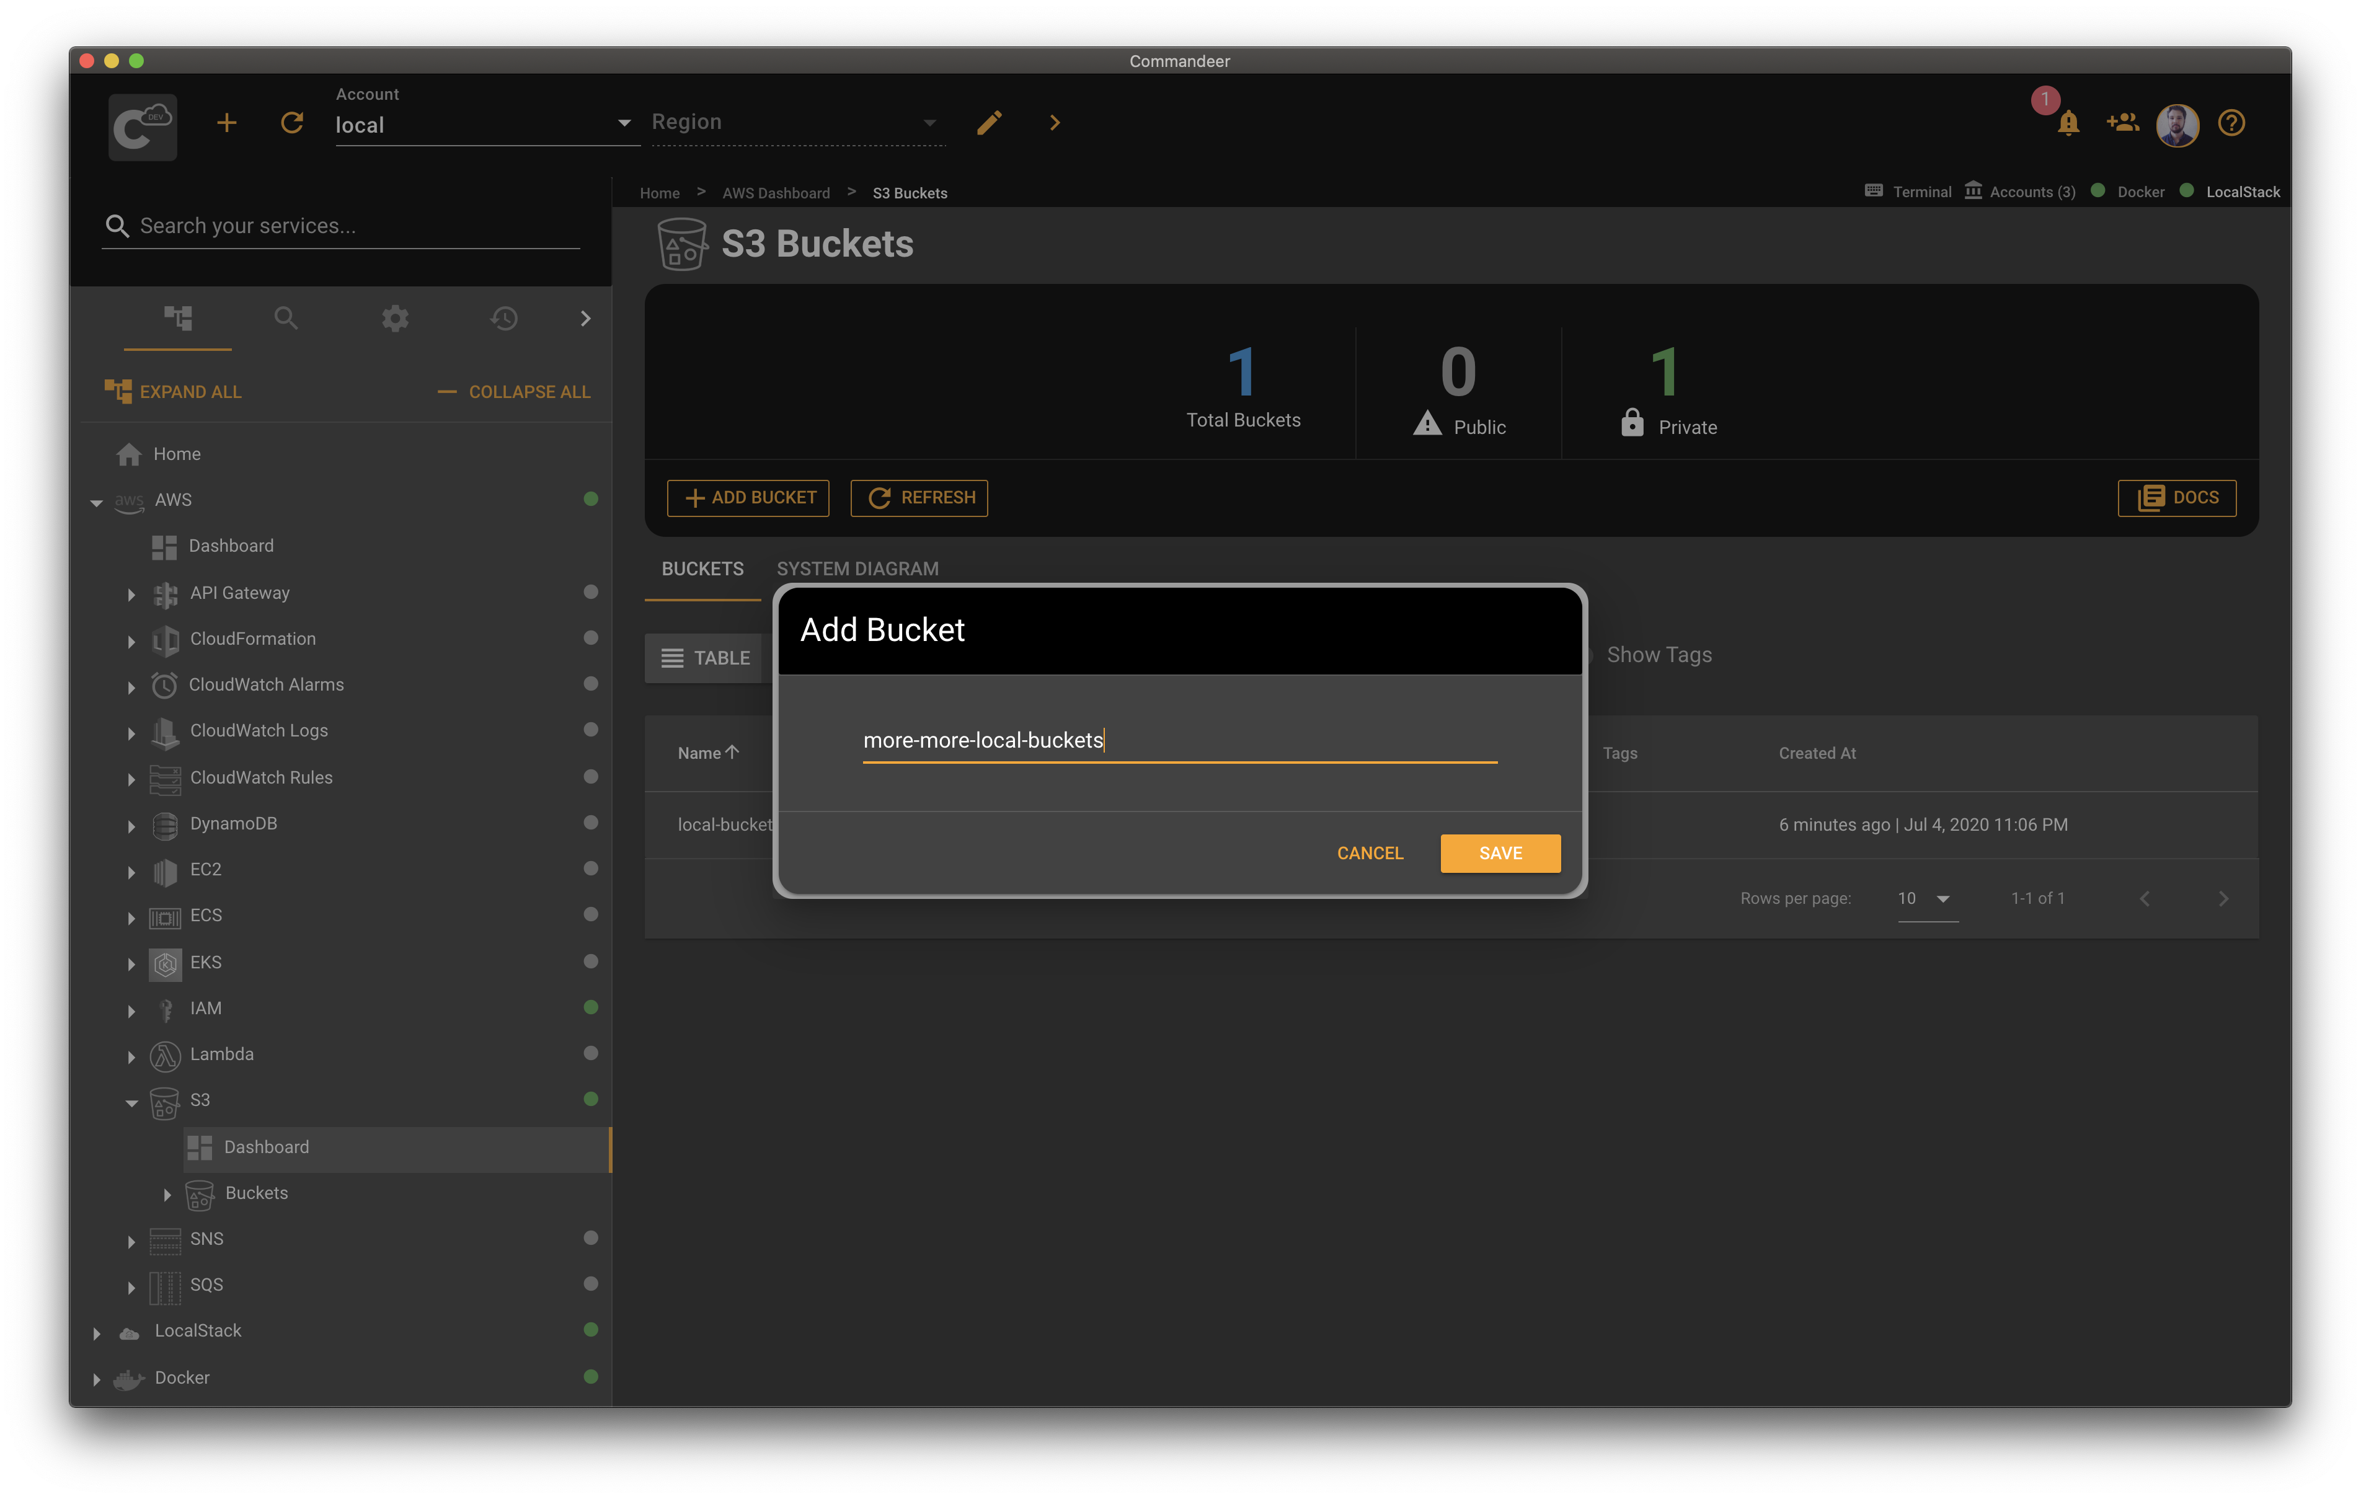
Task: Expand the S3 Buckets sub-node
Action: point(167,1194)
